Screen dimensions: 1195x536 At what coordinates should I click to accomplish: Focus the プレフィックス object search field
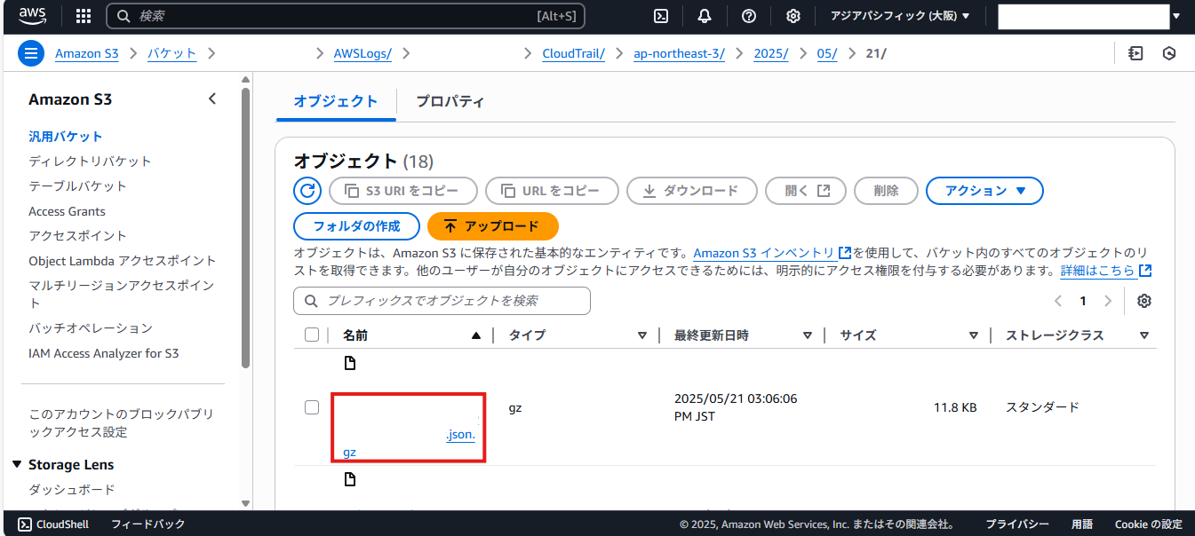point(442,301)
